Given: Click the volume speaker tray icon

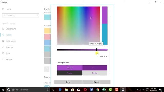Looking at the screenshot, I should (x=143, y=90).
